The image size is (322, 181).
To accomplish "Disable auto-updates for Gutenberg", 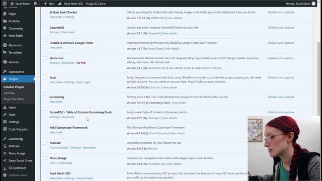I will (281, 97).
